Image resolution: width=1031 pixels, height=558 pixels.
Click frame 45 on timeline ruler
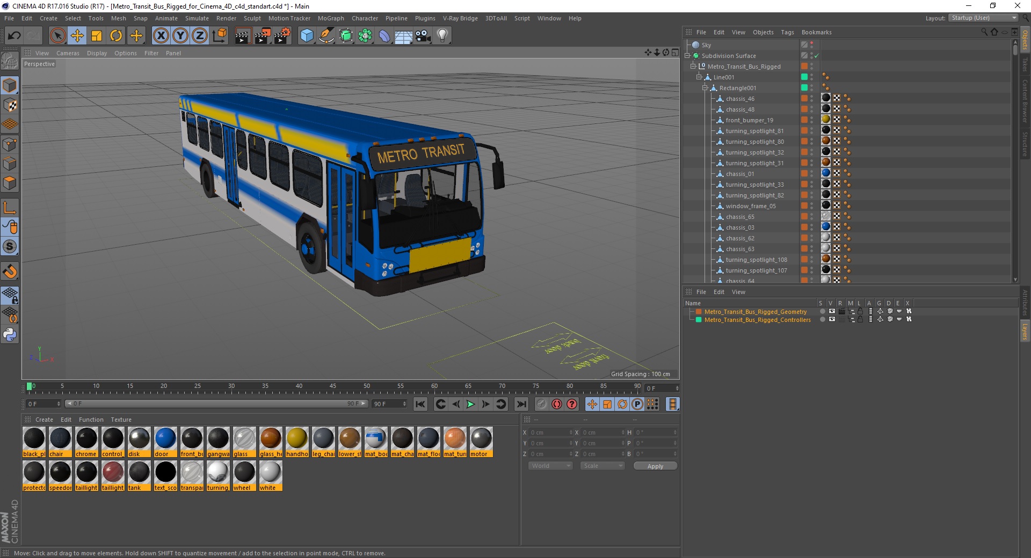coord(333,386)
